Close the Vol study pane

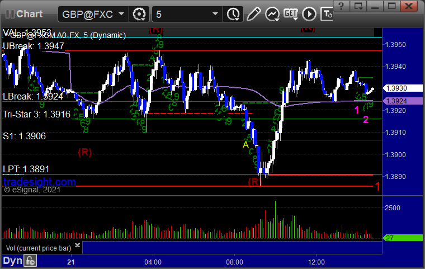(x=77, y=245)
